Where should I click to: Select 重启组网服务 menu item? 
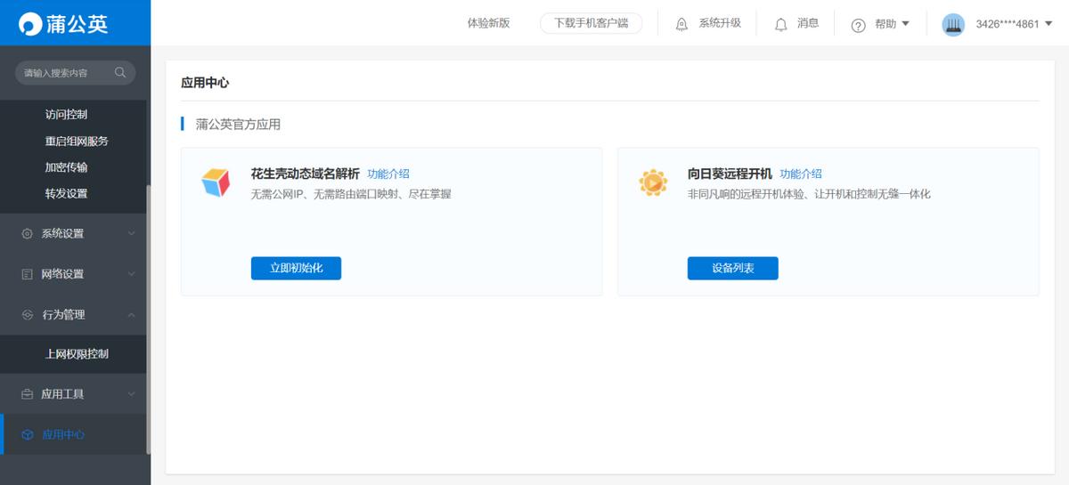point(77,141)
